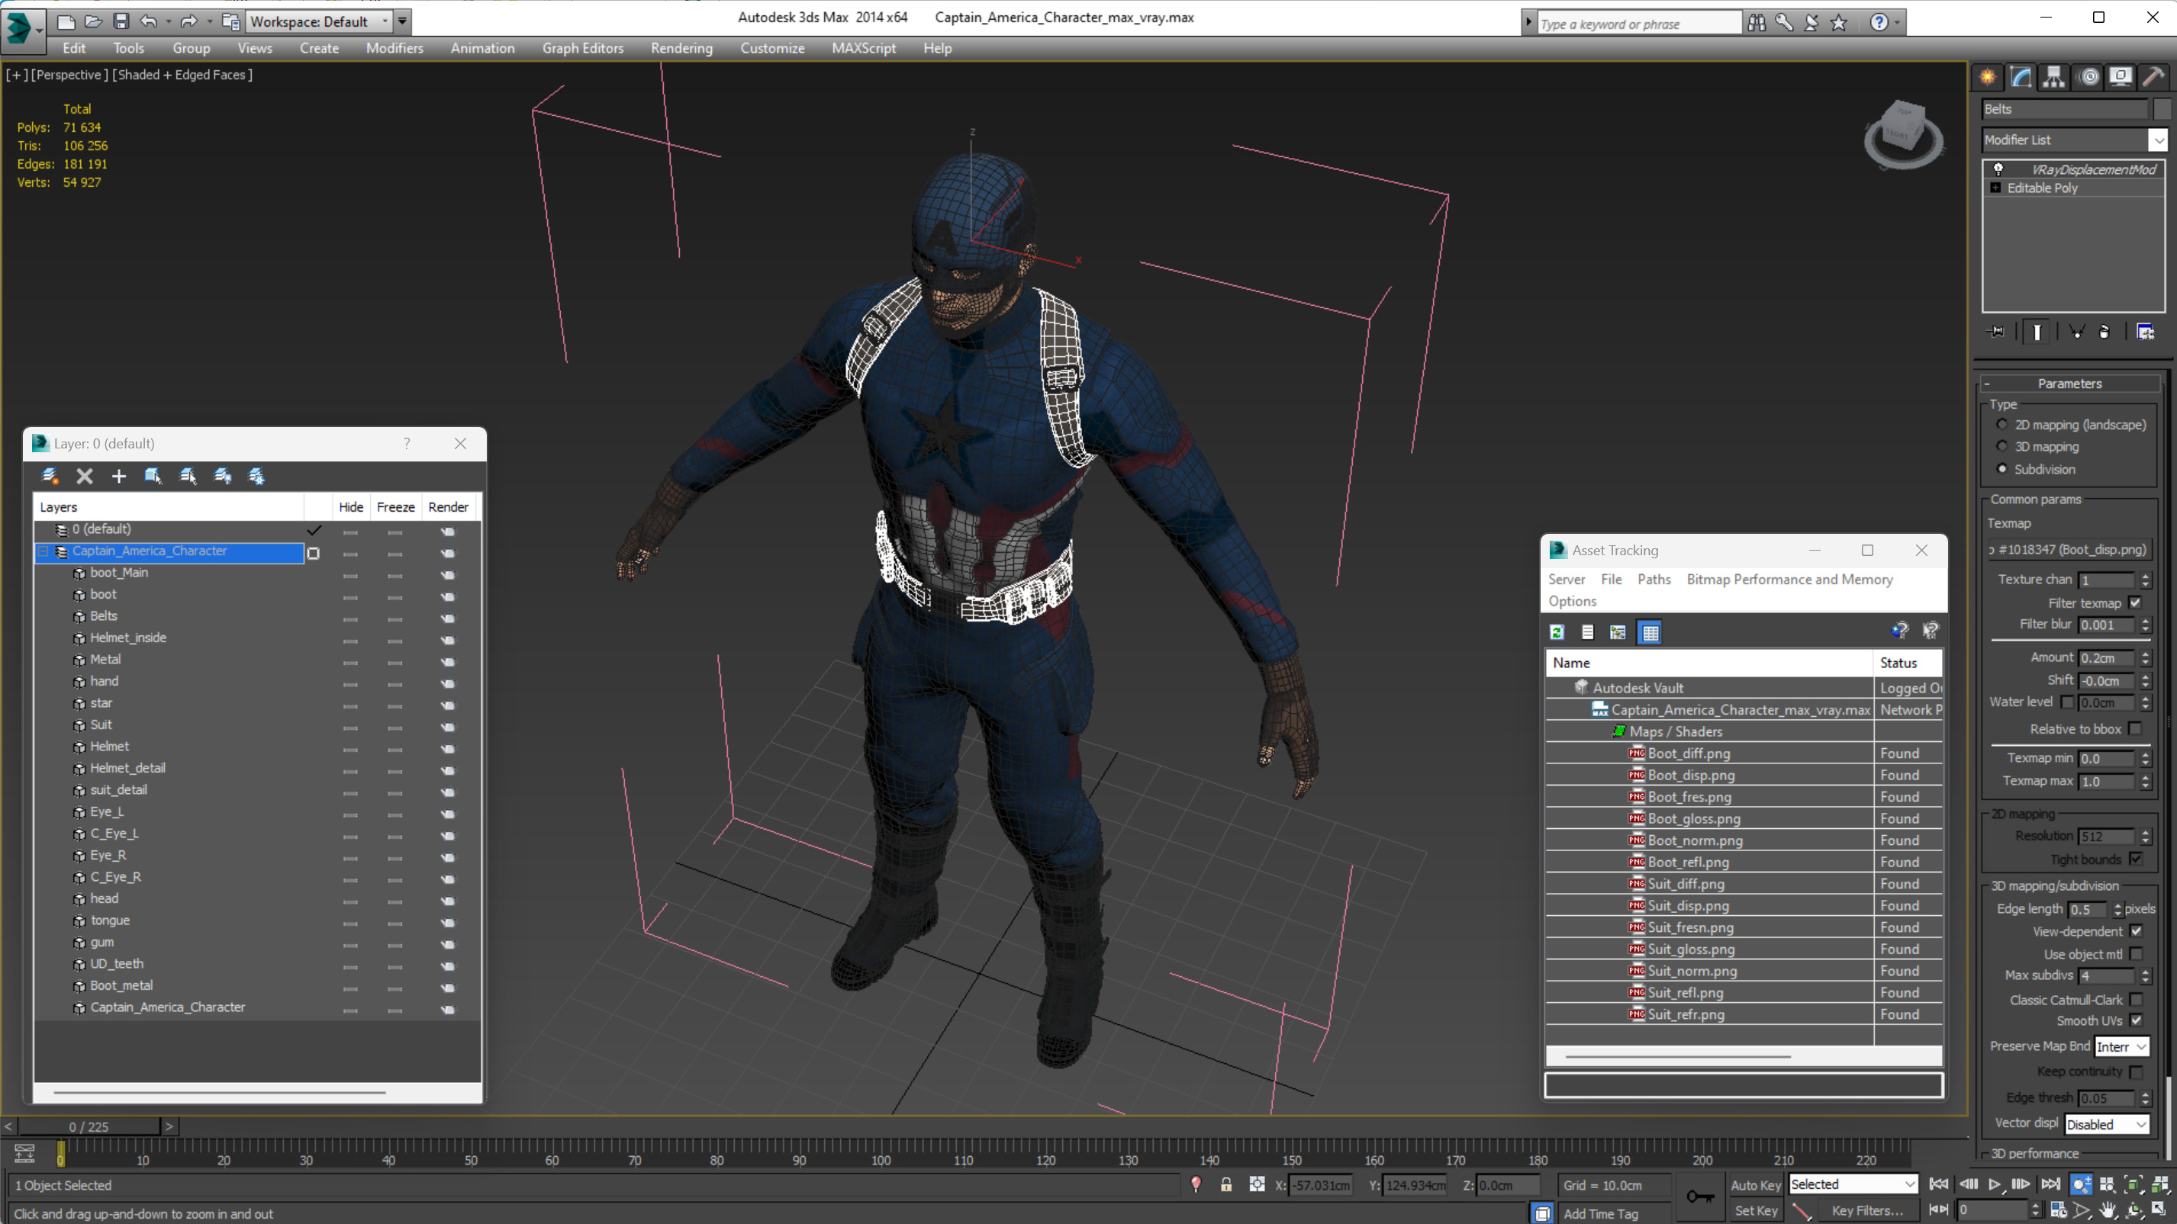This screenshot has height=1224, width=2177.
Task: Open the Rendering menu
Action: tap(681, 48)
